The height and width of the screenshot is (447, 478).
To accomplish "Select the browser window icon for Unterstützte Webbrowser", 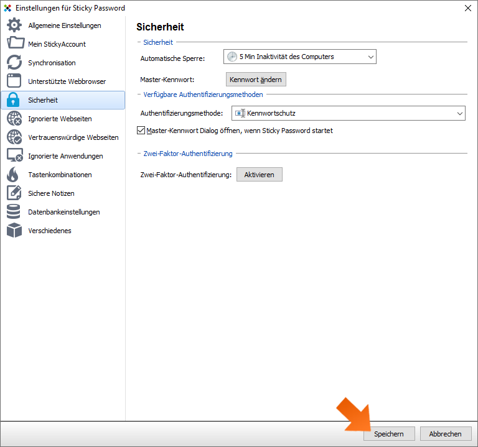I will [x=14, y=81].
